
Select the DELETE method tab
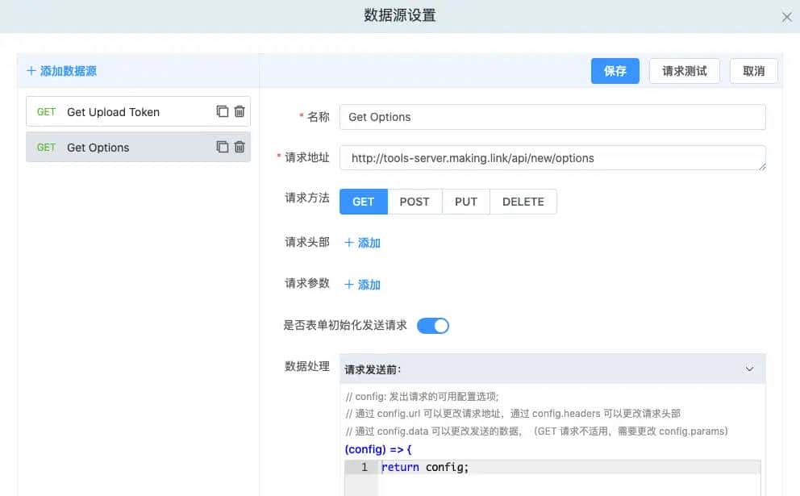(x=523, y=202)
